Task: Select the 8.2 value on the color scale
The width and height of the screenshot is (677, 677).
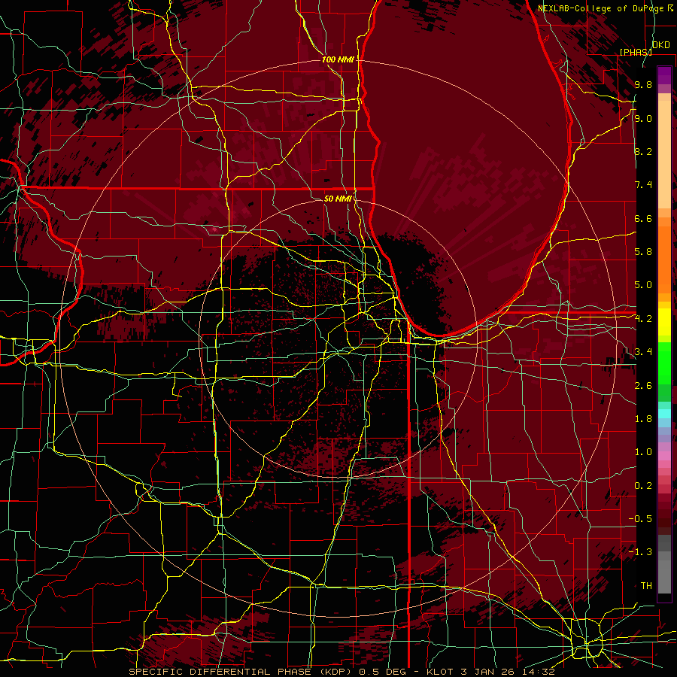Action: coord(643,151)
